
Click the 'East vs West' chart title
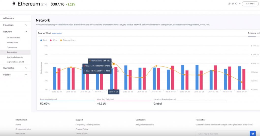click(x=44, y=33)
